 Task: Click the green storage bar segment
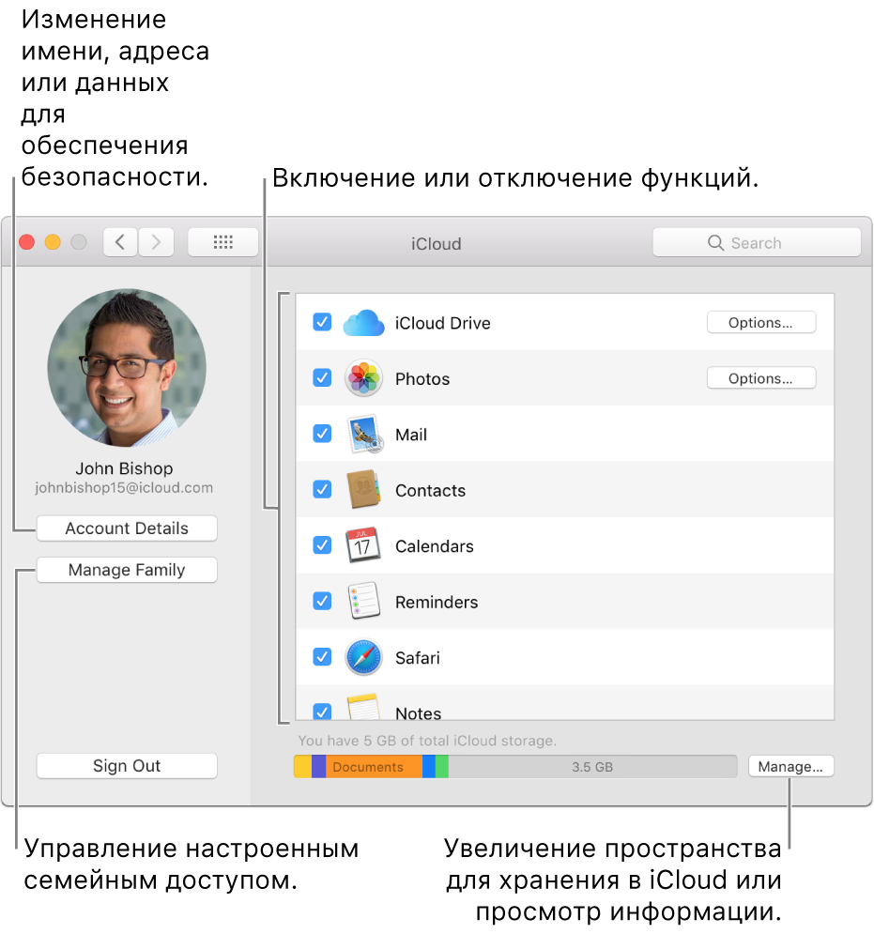(x=442, y=767)
